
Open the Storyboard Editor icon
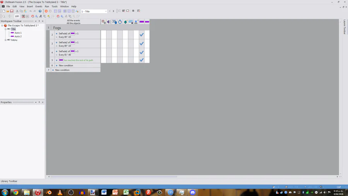point(56,11)
